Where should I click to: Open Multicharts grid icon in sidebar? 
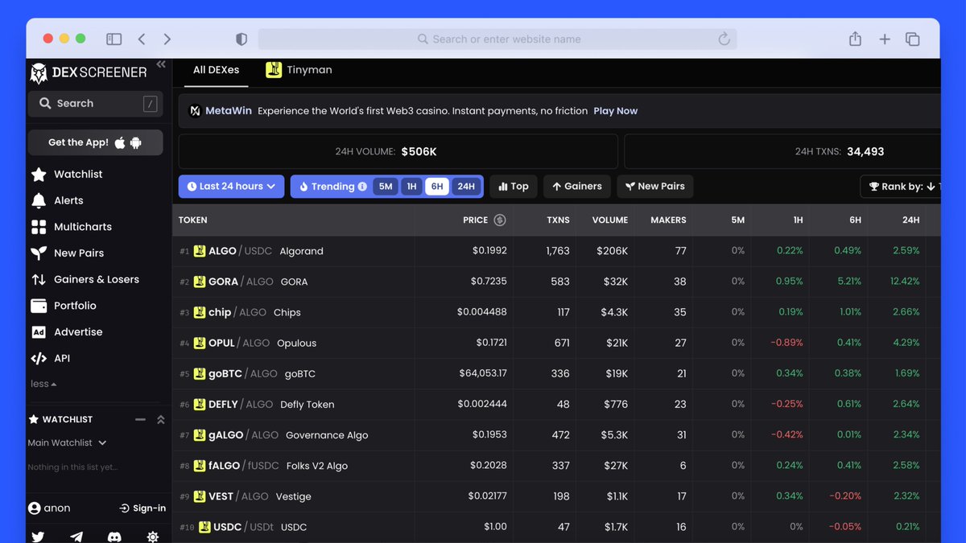click(x=39, y=227)
